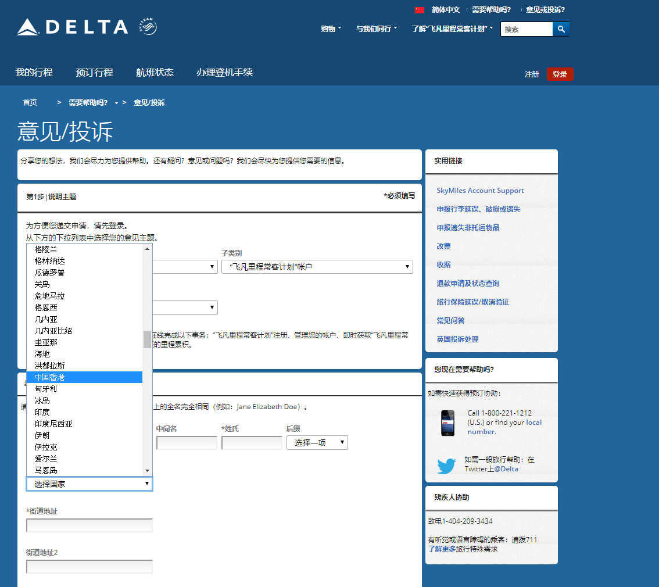
Task: Go to 首页 breadcrumb
Action: [x=30, y=102]
